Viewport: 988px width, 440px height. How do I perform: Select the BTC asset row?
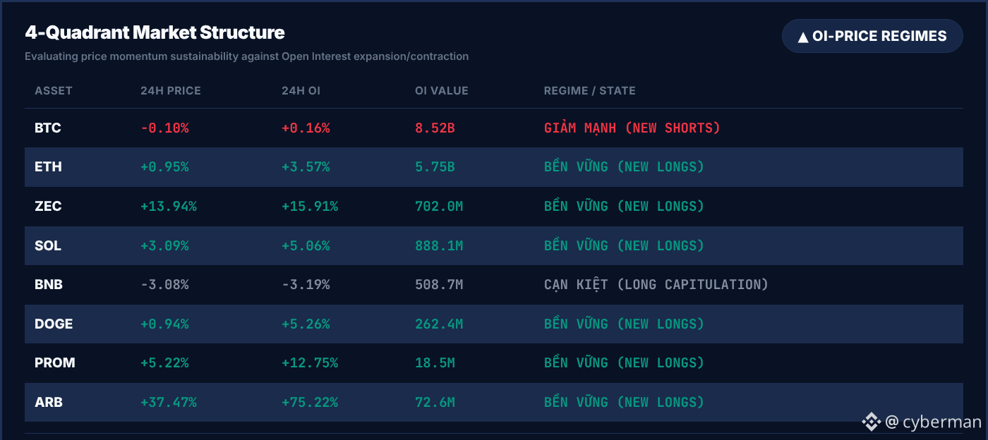[x=494, y=128]
